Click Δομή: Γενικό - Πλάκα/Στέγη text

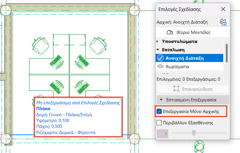pos(64,115)
